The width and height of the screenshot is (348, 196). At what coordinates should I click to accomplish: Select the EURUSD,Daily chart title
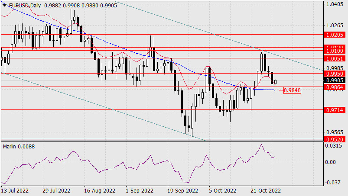tap(25, 6)
